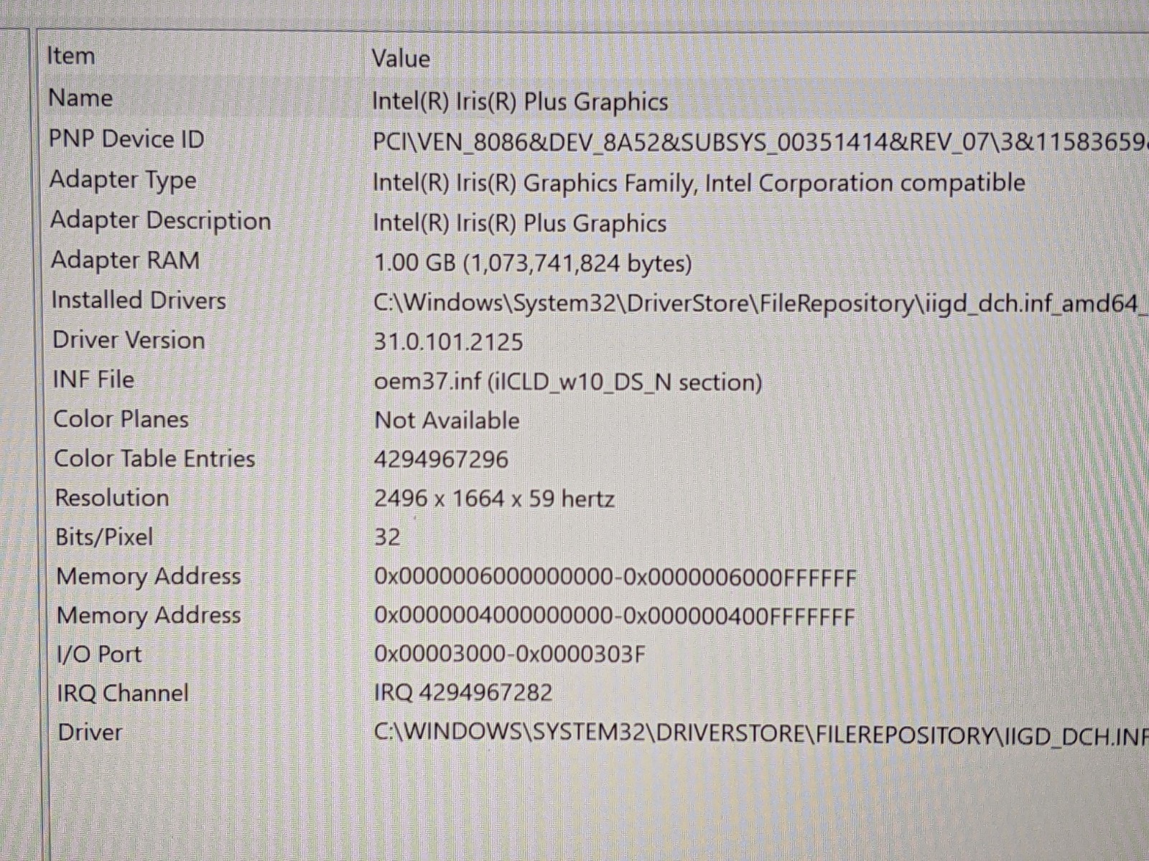Viewport: 1149px width, 861px height.
Task: Select the first 'Intel(R) Iris(R) Plus Graphics' value in the Name row
Action: [520, 102]
